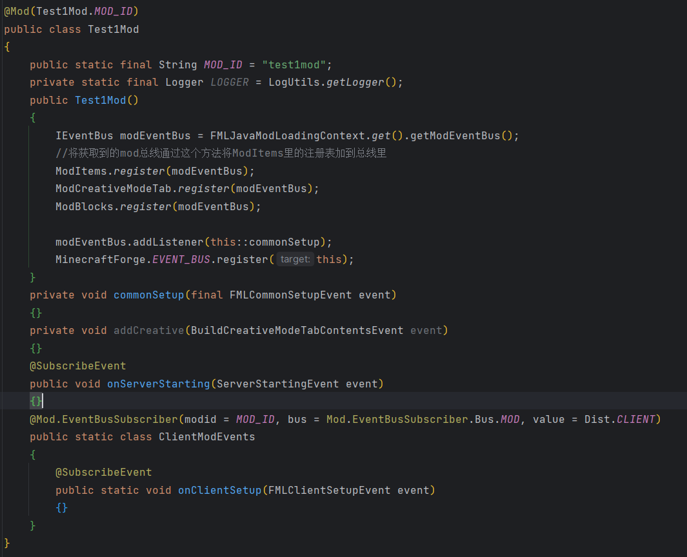Click the Test1Mod() constructor name
This screenshot has width=687, height=557.
click(101, 101)
